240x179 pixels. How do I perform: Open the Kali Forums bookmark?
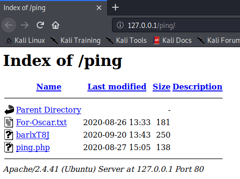pyautogui.click(x=219, y=40)
